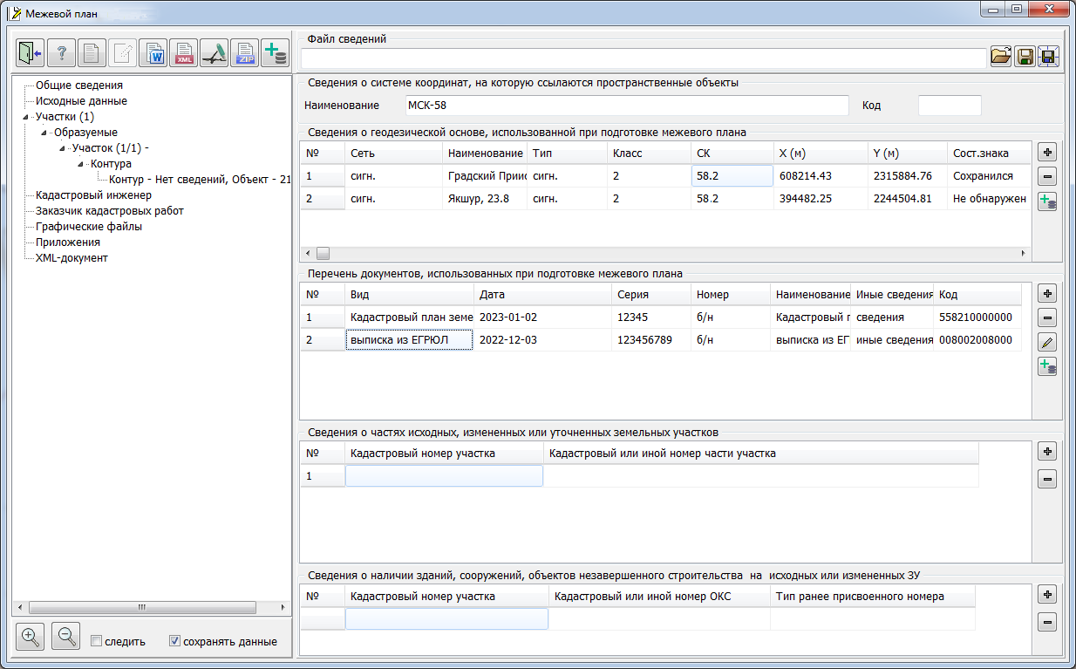Toggle the 'следить' checkbox

tap(97, 641)
